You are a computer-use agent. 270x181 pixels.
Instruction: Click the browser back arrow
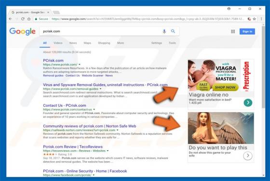(x=10, y=19)
